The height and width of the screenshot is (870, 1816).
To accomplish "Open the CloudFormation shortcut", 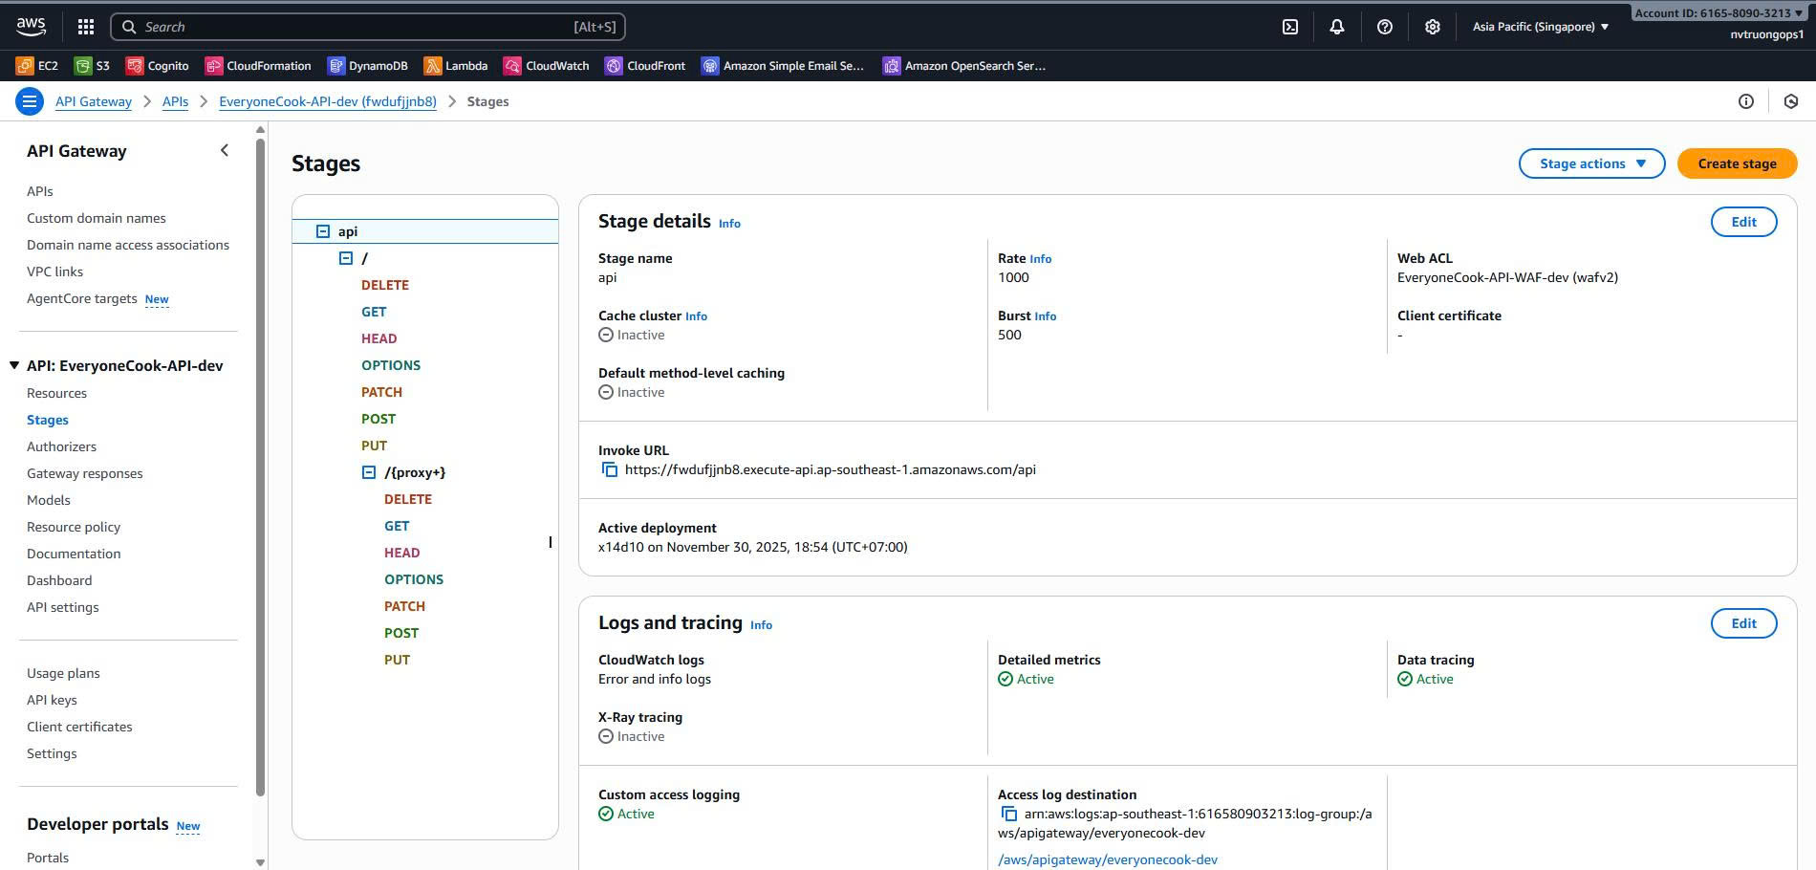I will pyautogui.click(x=258, y=66).
